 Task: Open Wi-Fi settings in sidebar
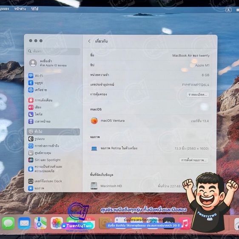click(36, 76)
